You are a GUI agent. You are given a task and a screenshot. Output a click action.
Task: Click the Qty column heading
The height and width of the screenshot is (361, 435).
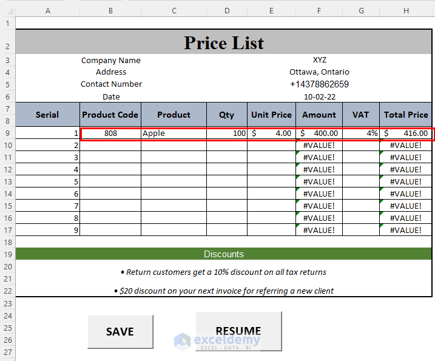coord(227,115)
